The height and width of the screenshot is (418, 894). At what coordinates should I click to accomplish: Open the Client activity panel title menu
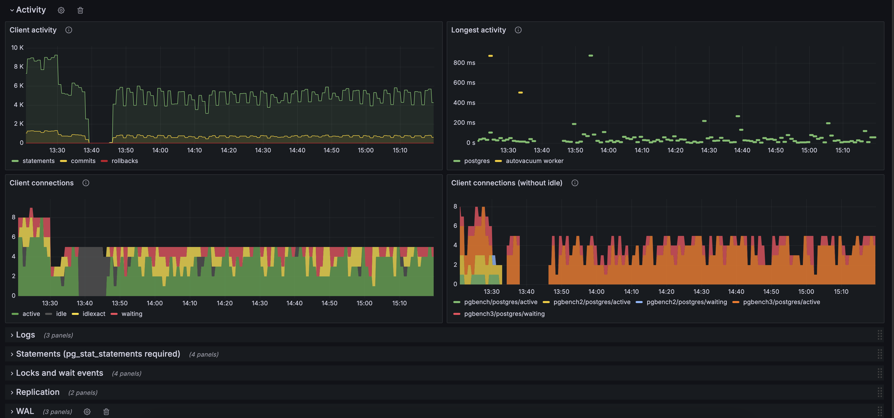click(33, 30)
